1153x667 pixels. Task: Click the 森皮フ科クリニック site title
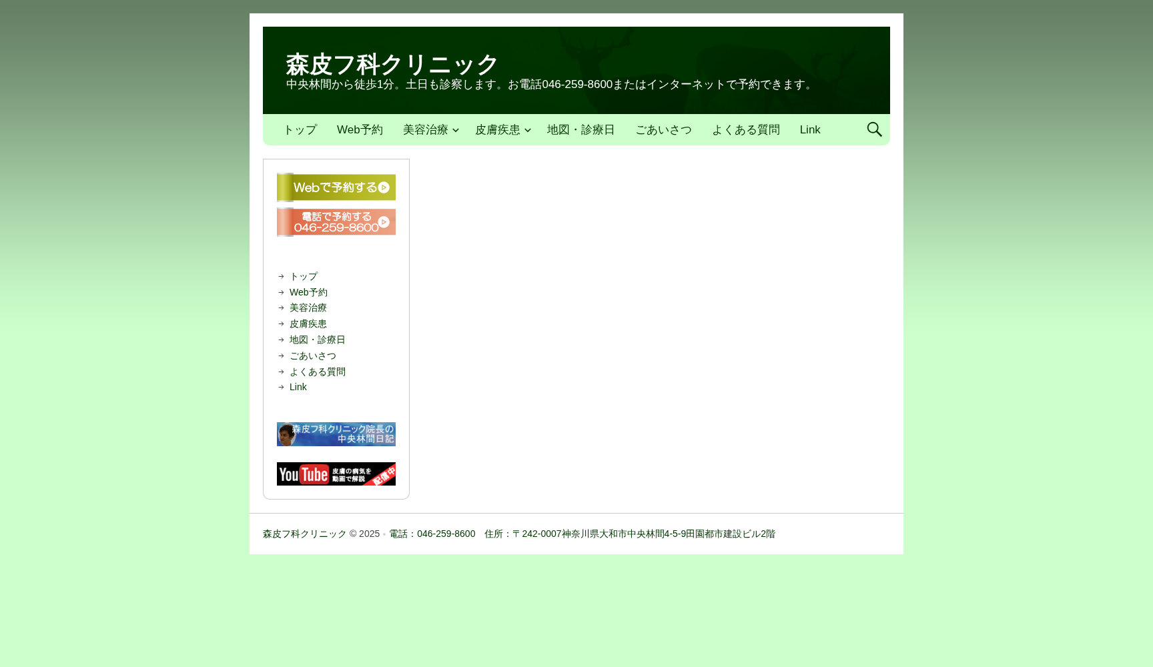coord(391,64)
